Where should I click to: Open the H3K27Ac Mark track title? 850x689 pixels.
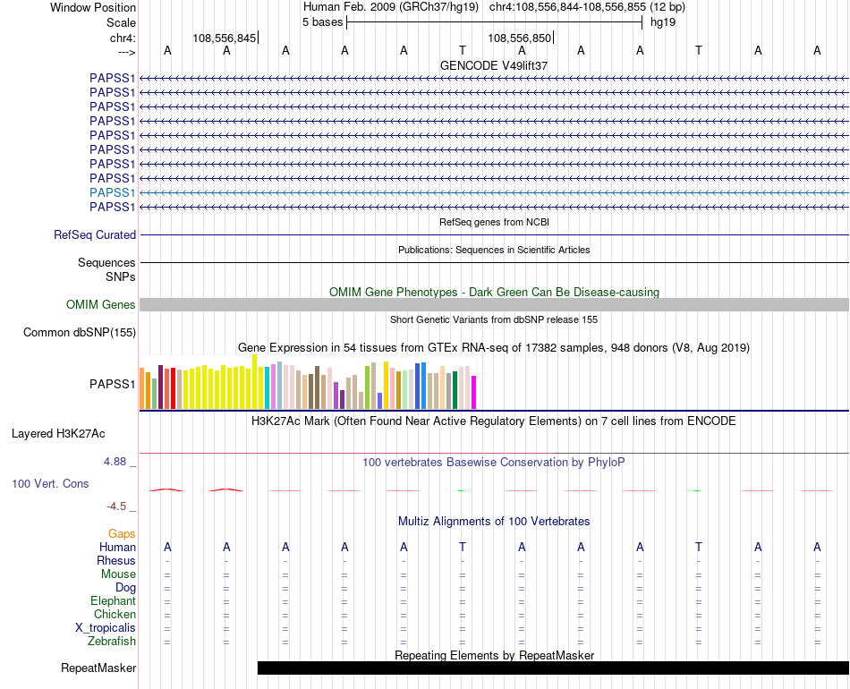[x=494, y=421]
